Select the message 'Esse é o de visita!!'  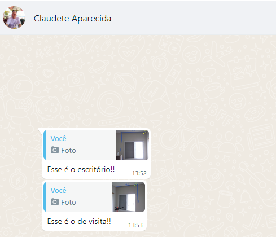coord(79,221)
